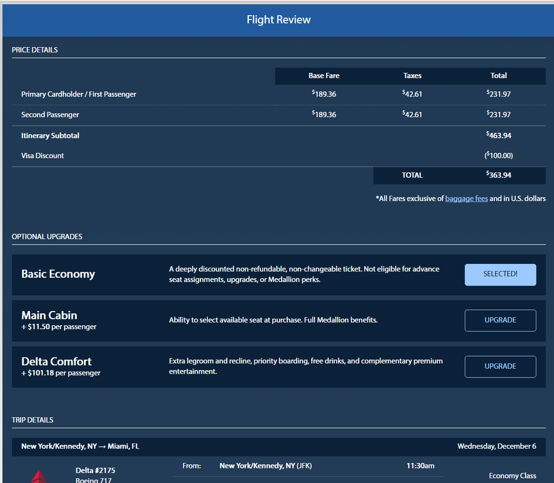The width and height of the screenshot is (554, 483).
Task: Click the Second Passenger $42.61 taxes
Action: tap(412, 114)
